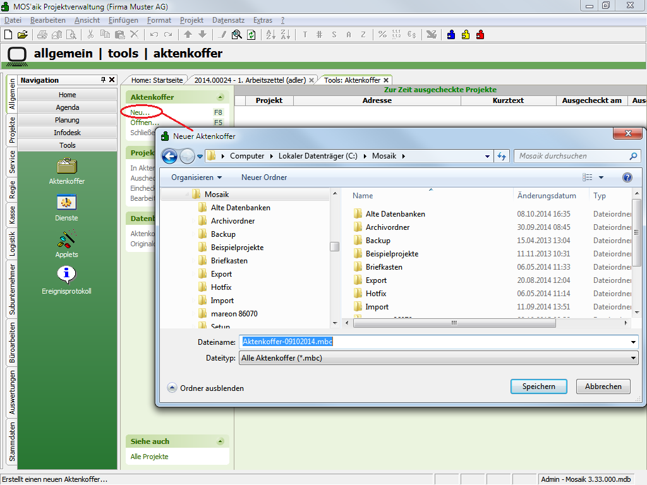The height and width of the screenshot is (485, 647).
Task: Collapse the Aktenkoffer panel section
Action: 221,97
